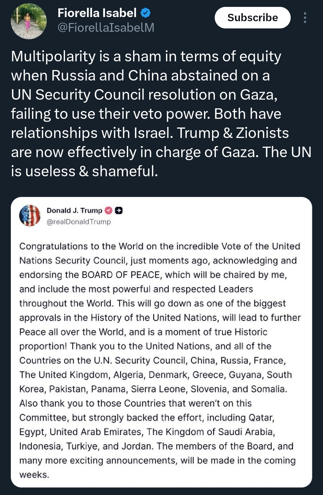
Task: Open the @FiorellaIsabelM handle link
Action: 106,28
